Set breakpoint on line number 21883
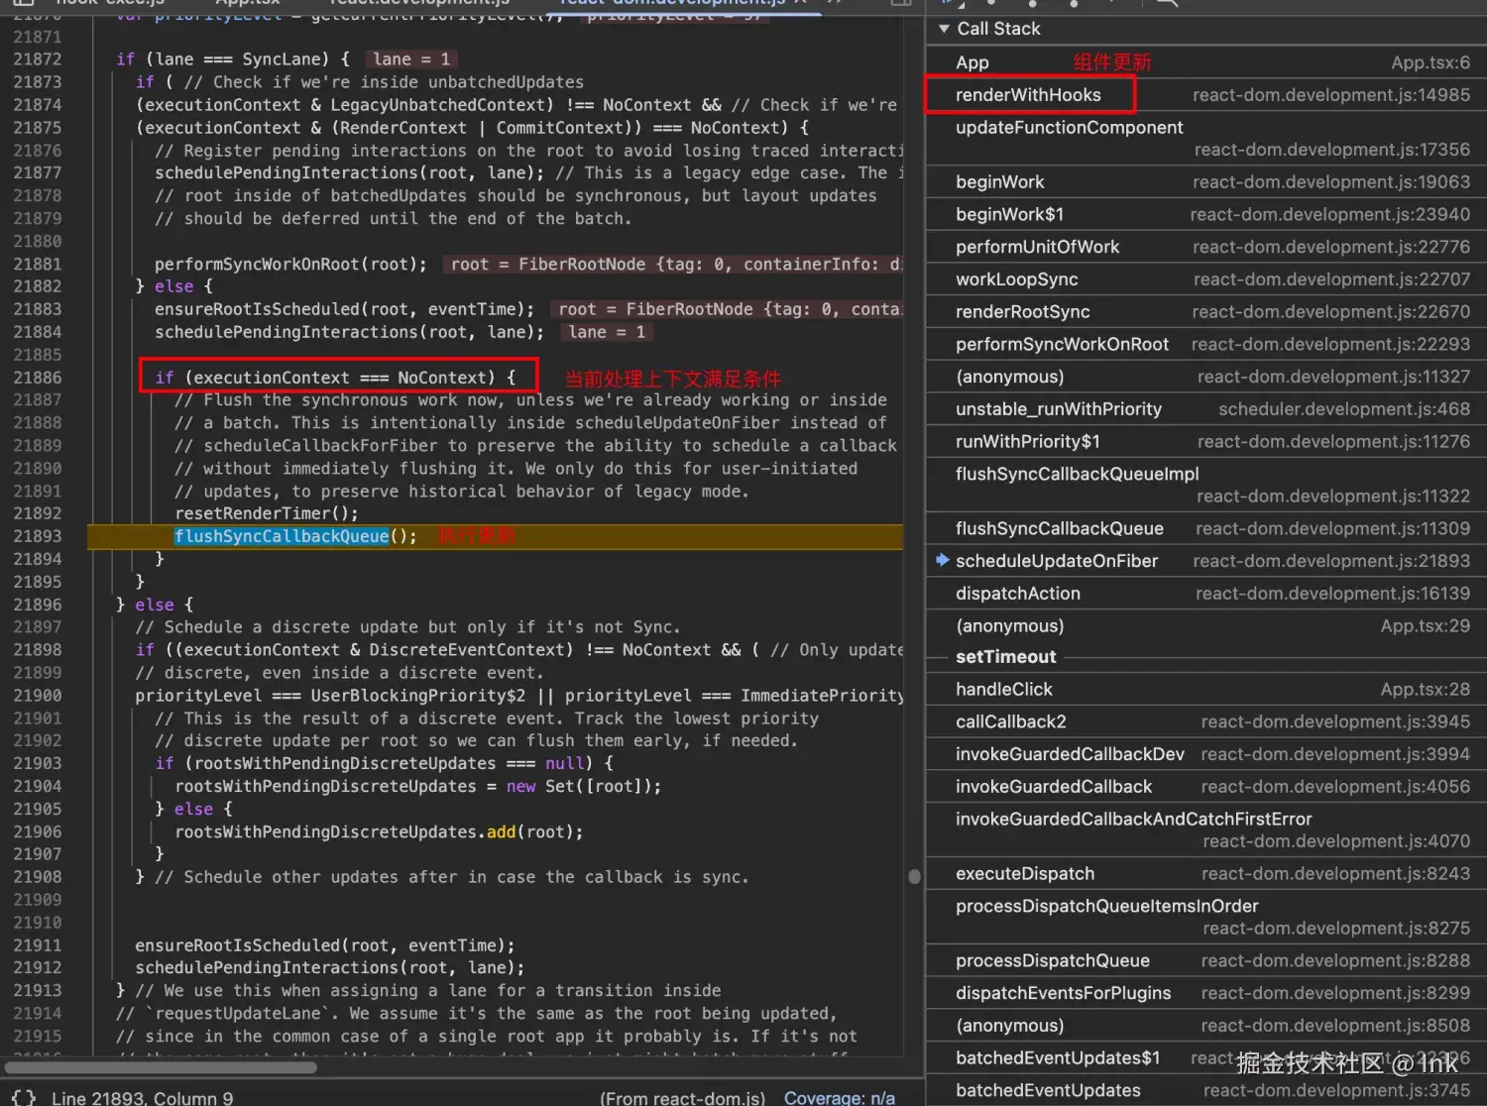 tap(38, 309)
